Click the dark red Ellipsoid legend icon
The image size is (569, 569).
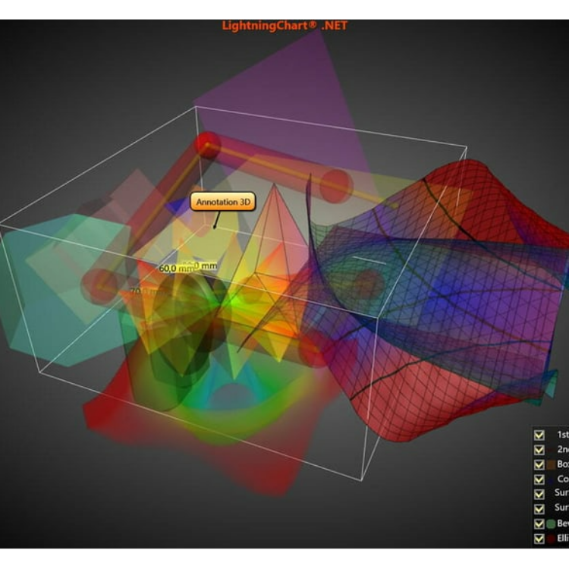(552, 539)
